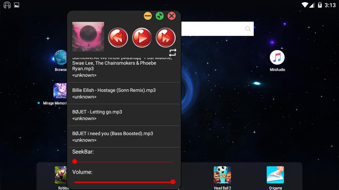Minimize the mini player with yellow button

pyautogui.click(x=148, y=16)
